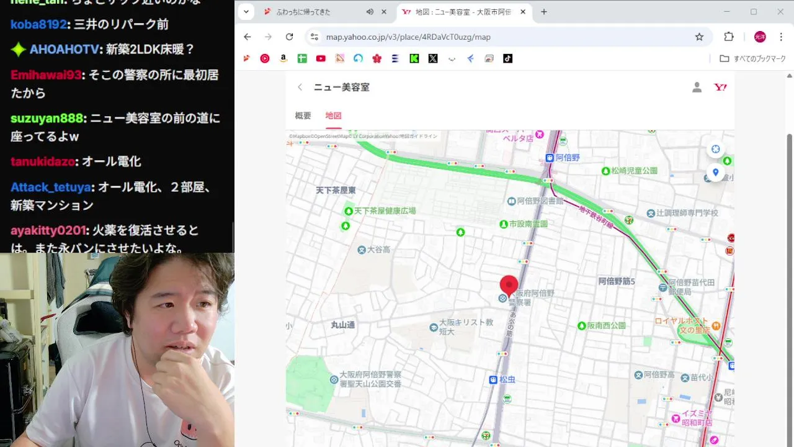Click the forward navigation arrow
The width and height of the screenshot is (794, 447).
[x=268, y=37]
